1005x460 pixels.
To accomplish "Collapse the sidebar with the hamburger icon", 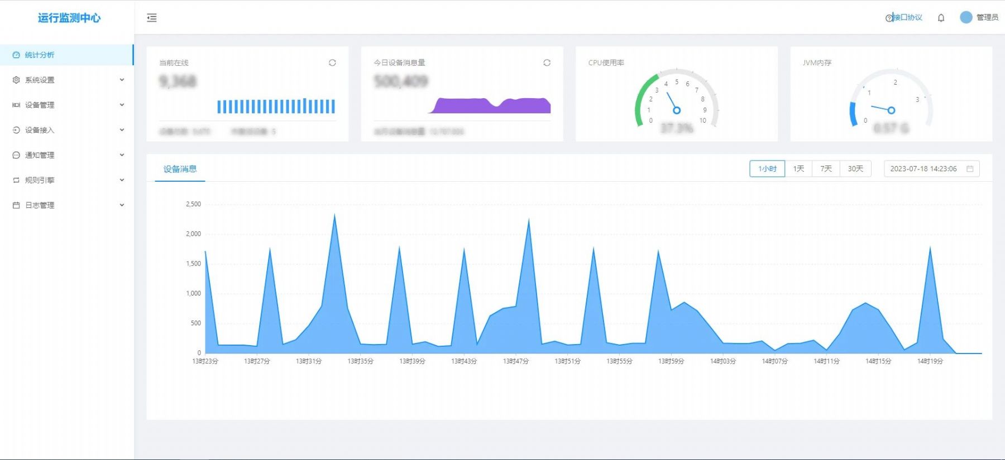I will click(152, 18).
